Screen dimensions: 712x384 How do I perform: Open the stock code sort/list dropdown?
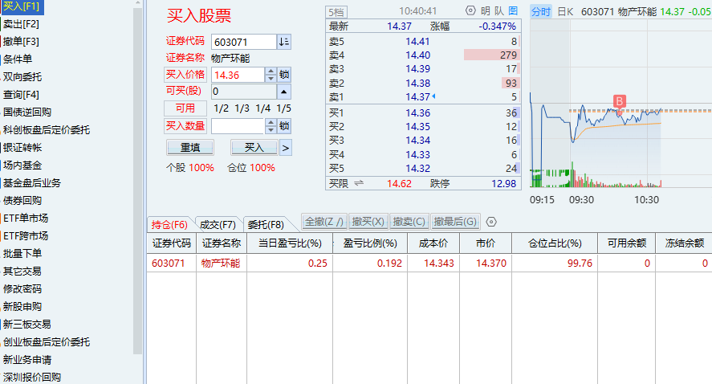pos(284,42)
